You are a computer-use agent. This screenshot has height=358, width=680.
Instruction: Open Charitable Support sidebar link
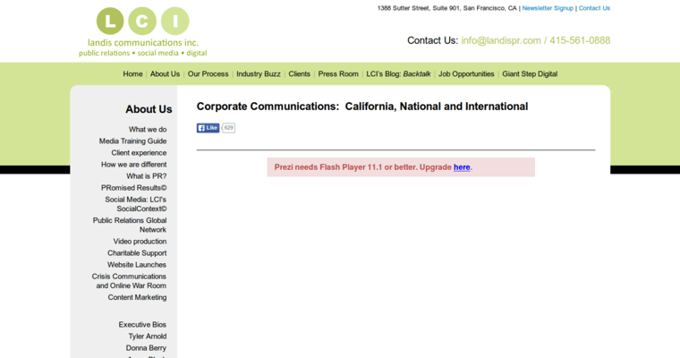click(137, 253)
